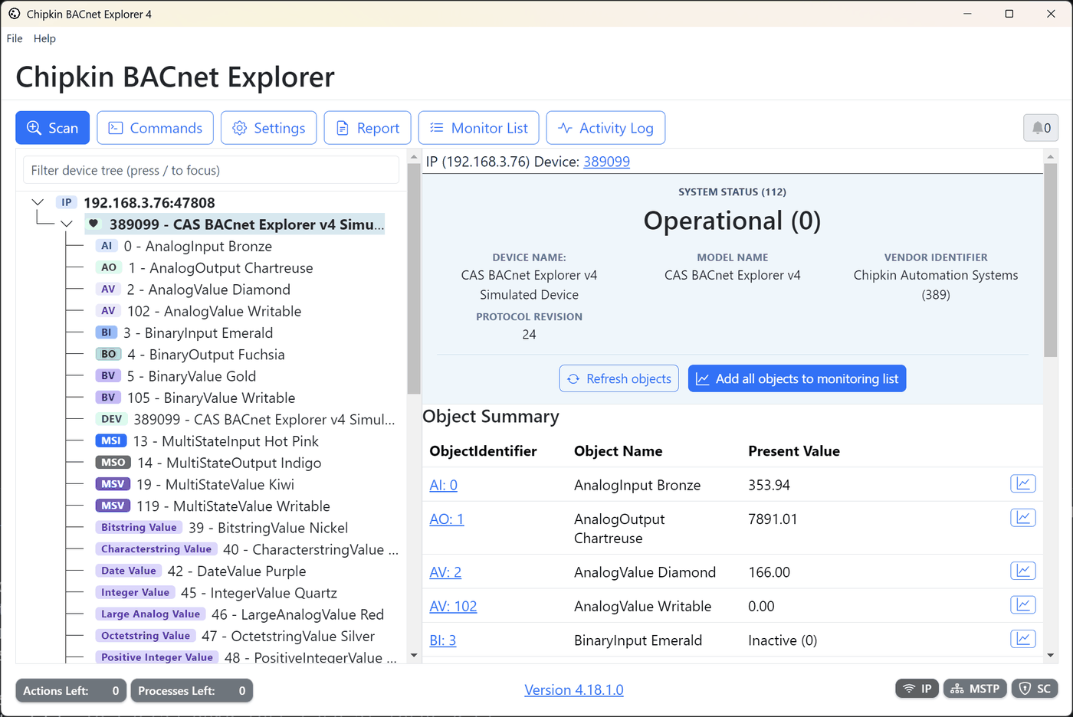Click the 353.94 present value cell
Viewport: 1073px width, 717px height.
coord(769,485)
